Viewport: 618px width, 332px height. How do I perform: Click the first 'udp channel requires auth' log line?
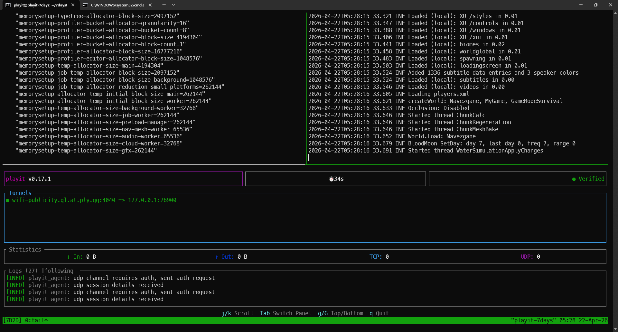110,278
